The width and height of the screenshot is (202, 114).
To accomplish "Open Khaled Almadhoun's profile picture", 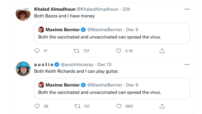I will click(x=23, y=14).
